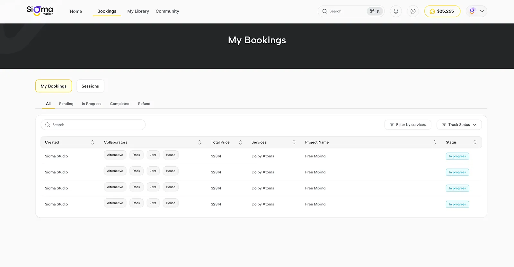Click In progress badge in first row
The image size is (514, 267).
(457, 156)
